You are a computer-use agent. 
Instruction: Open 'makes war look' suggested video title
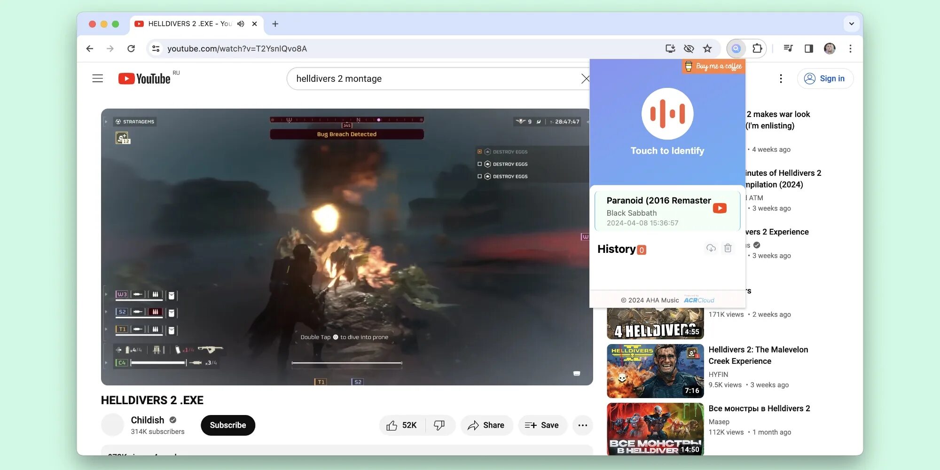[x=778, y=120]
